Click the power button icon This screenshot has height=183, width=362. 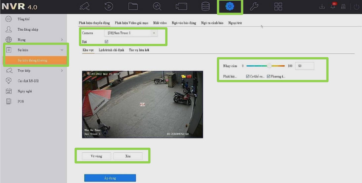point(356,7)
